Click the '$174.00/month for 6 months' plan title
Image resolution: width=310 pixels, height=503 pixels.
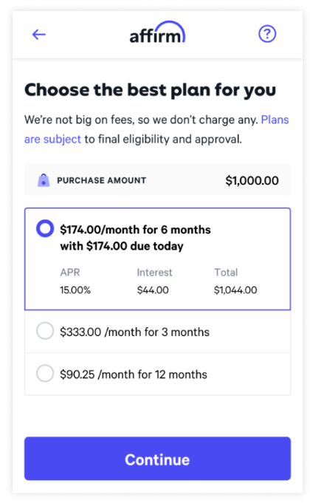click(135, 230)
